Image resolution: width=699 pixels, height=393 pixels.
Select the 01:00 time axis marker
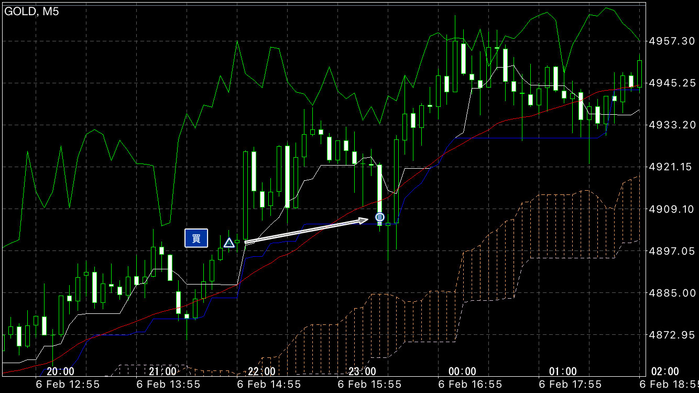pyautogui.click(x=563, y=372)
